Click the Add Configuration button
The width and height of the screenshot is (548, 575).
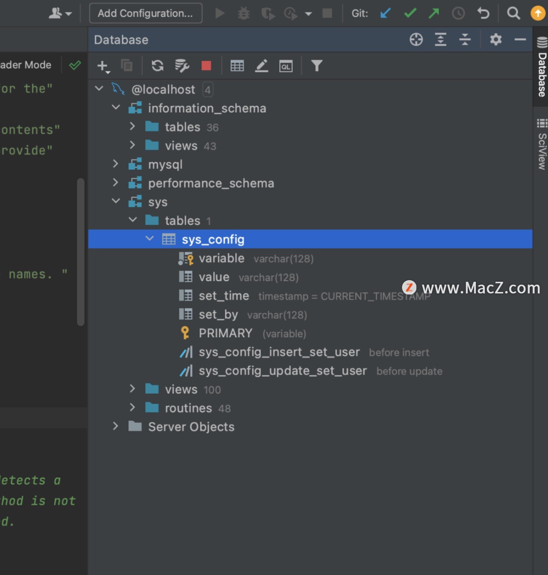(146, 13)
